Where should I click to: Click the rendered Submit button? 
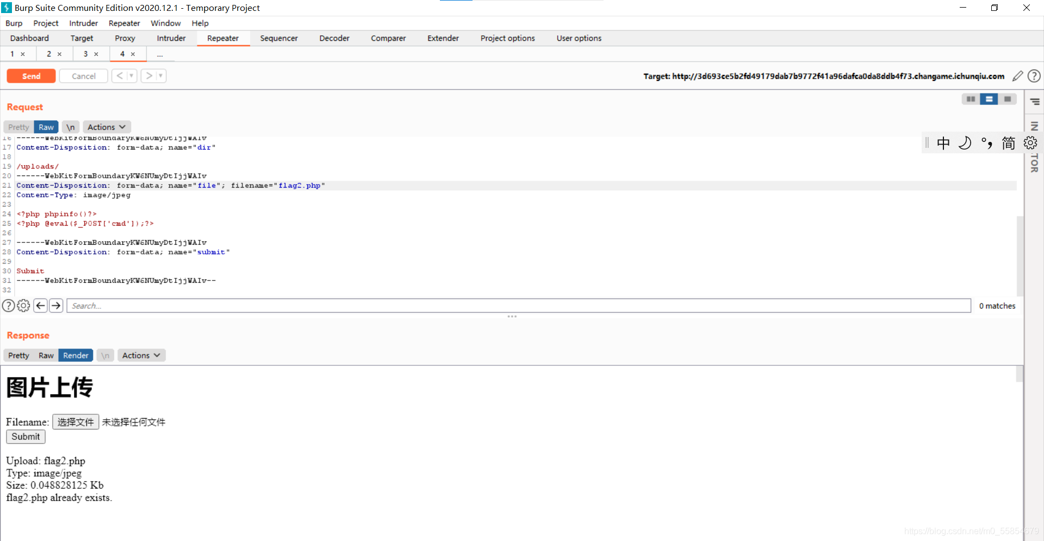[26, 437]
